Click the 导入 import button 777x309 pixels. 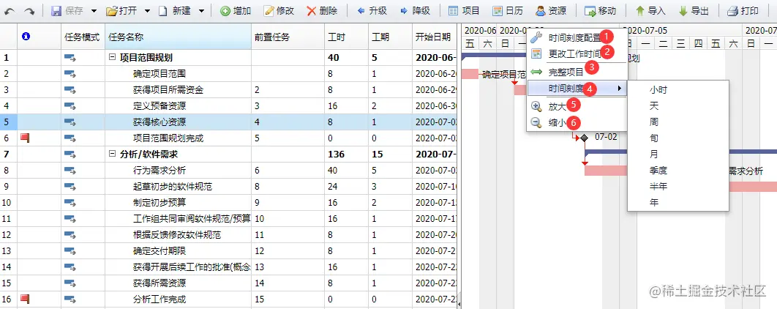(650, 10)
